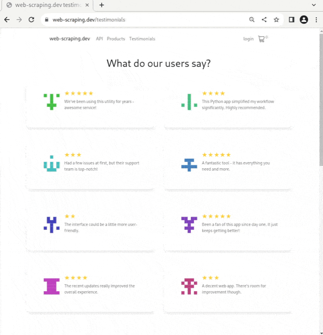Image resolution: width=323 pixels, height=335 pixels.
Task: Close the web-scraping.dev testimonials tab
Action: click(87, 5)
